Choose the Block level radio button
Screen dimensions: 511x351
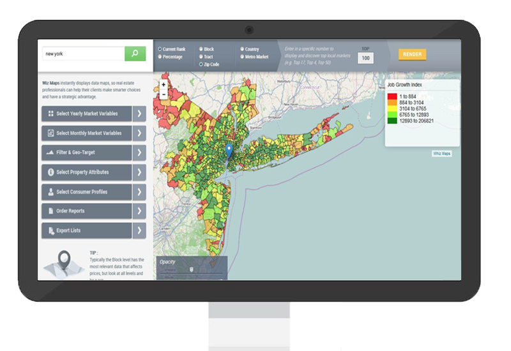pyautogui.click(x=201, y=49)
